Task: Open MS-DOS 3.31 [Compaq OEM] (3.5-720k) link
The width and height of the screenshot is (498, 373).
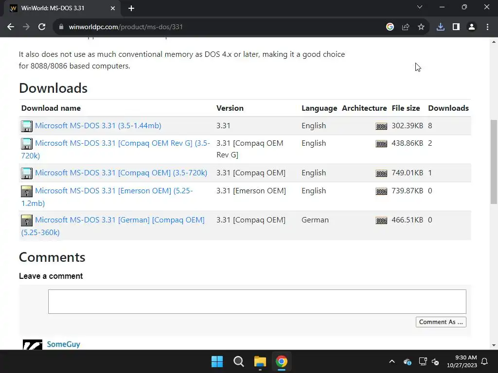Action: (x=121, y=173)
